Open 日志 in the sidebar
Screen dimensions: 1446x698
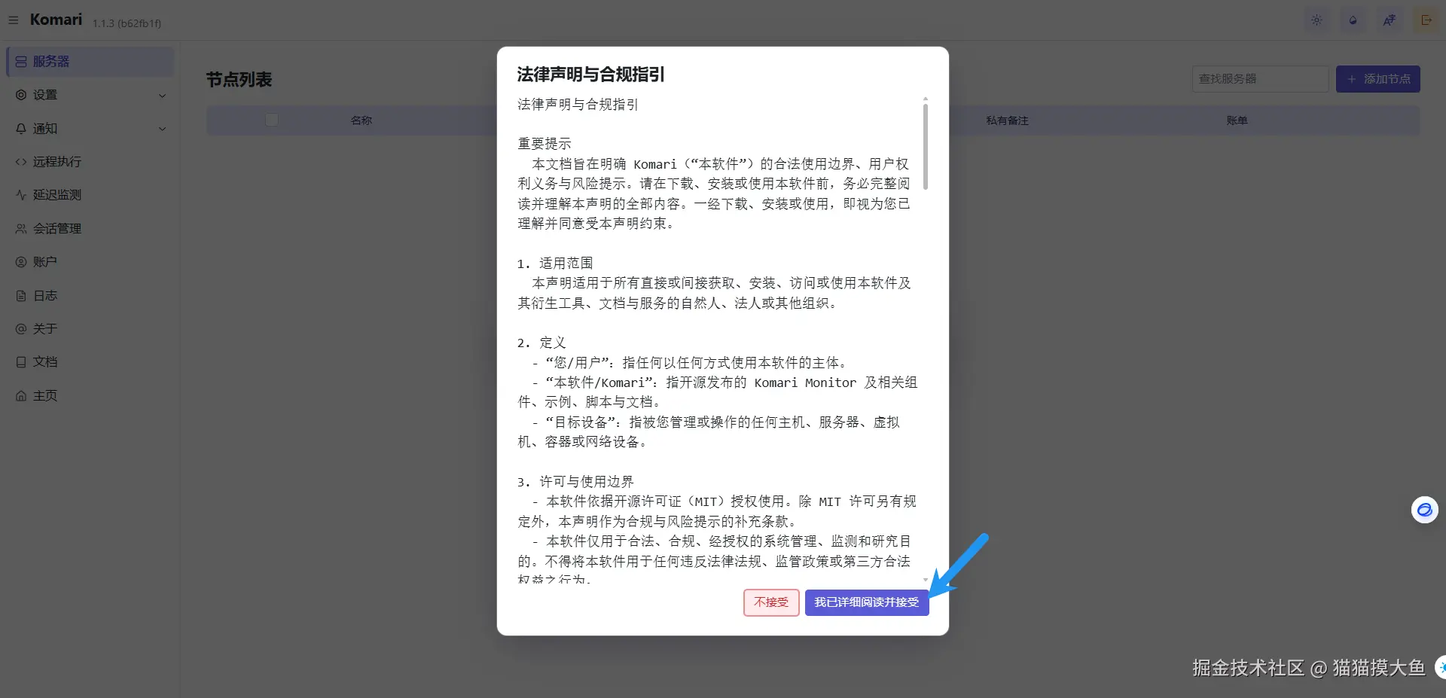click(90, 296)
